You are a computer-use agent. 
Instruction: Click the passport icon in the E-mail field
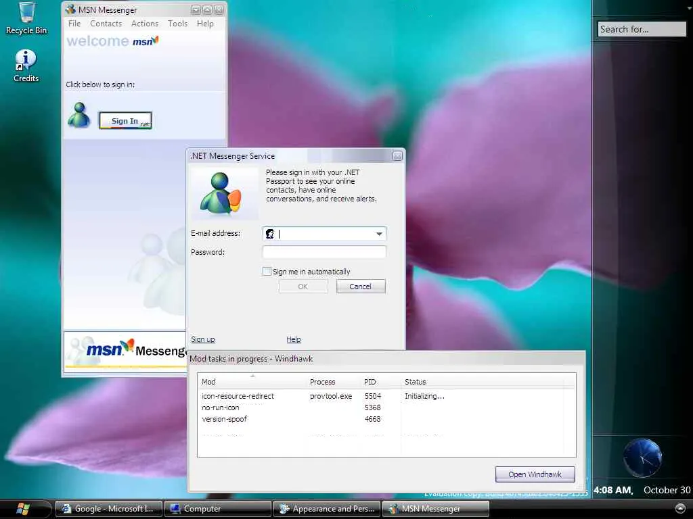(x=269, y=234)
